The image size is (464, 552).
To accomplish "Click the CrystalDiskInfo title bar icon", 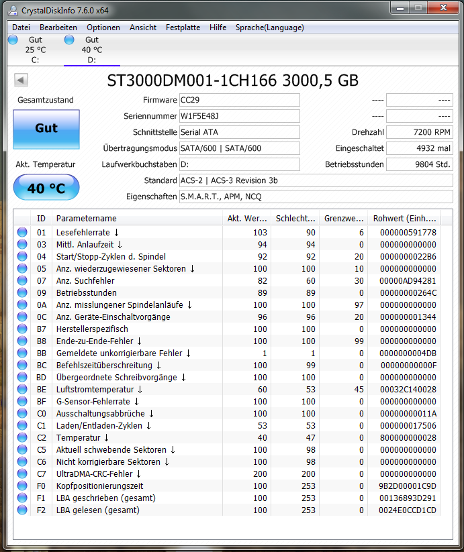I will [x=13, y=11].
